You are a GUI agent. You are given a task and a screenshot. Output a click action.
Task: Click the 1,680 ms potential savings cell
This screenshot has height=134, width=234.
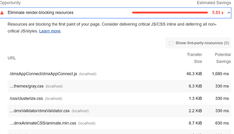pyautogui.click(x=220, y=74)
